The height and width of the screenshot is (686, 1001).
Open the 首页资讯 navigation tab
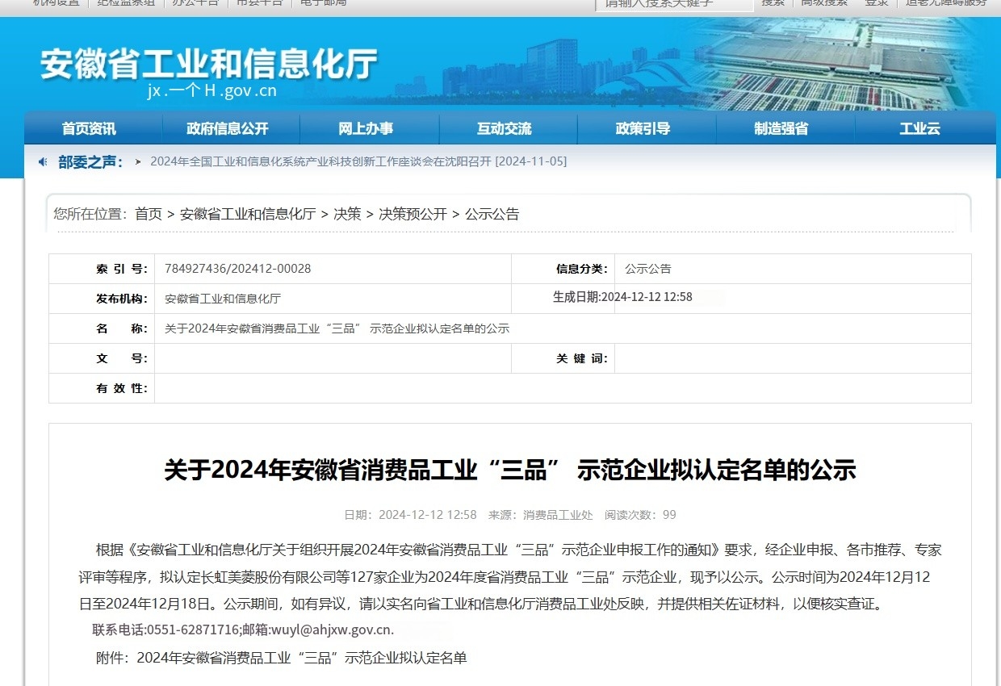point(89,128)
